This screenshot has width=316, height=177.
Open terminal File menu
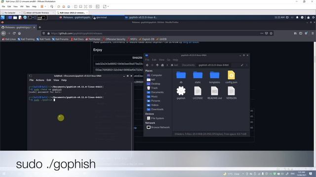pos(32,80)
